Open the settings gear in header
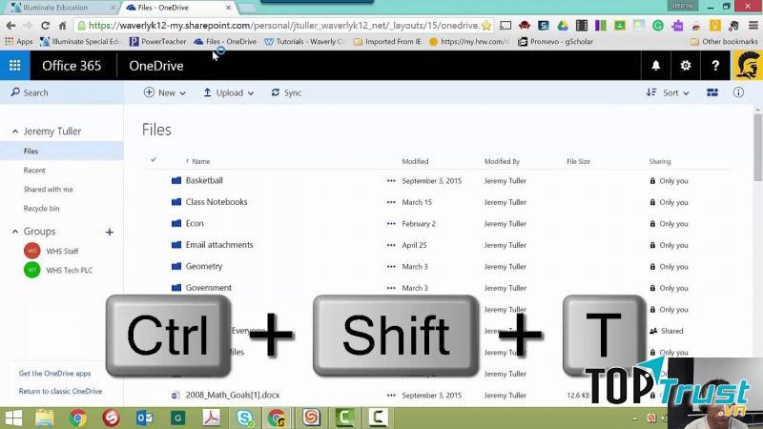Screen dimensions: 763x429 pyautogui.click(x=685, y=66)
